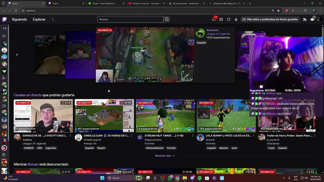Open options menu for STREAM MUY TARDE stream
324x182 pixels.
[x=193, y=136]
